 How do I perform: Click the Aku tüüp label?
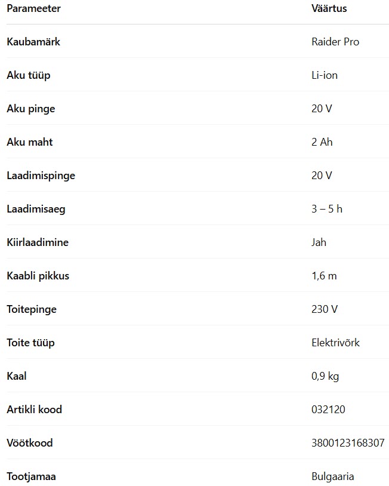point(29,75)
